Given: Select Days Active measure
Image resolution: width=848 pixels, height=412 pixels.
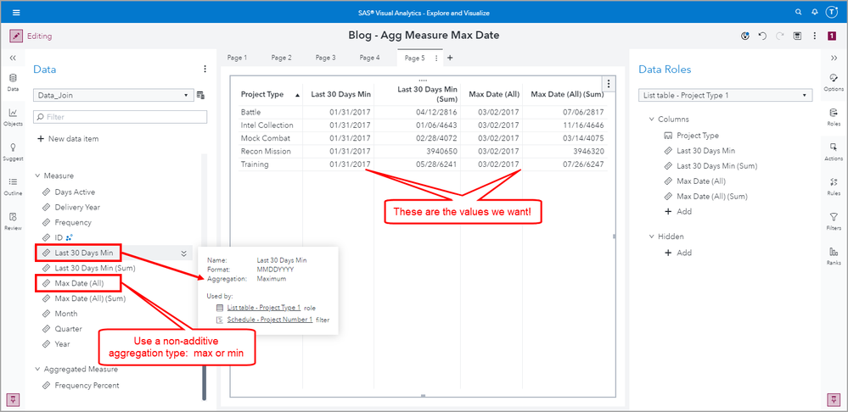Looking at the screenshot, I should click(76, 192).
